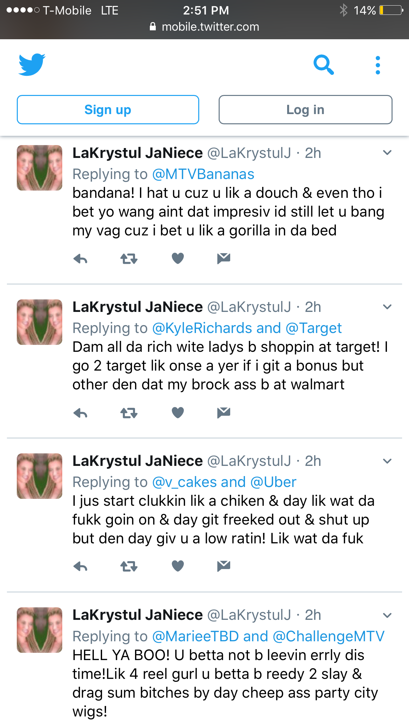Open the three-dot overflow menu
409x728 pixels.
(378, 65)
